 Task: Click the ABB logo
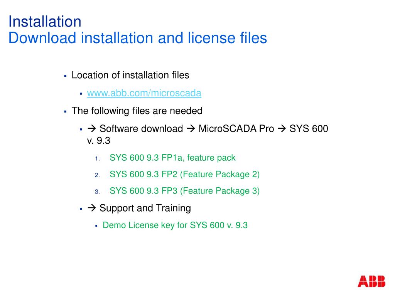click(x=371, y=281)
